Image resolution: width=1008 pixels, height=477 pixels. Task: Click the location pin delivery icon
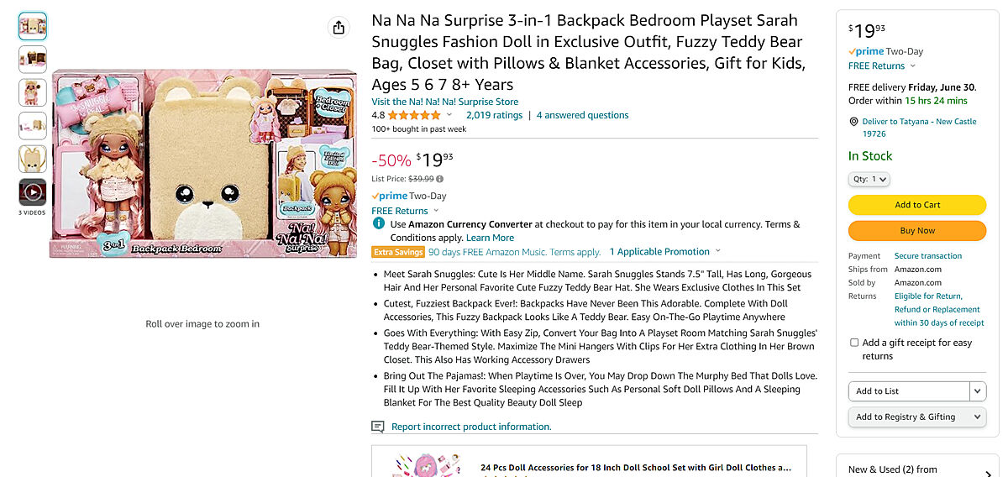point(854,122)
